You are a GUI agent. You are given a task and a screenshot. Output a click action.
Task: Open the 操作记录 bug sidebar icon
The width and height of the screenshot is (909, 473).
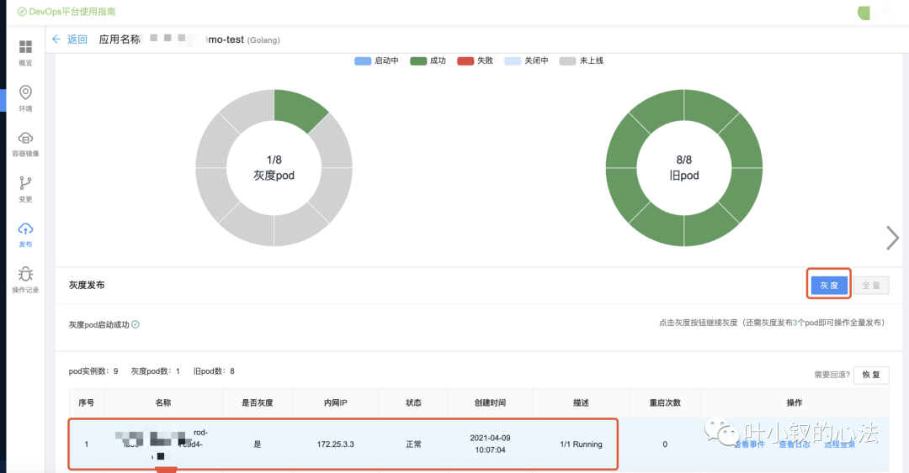coord(25,274)
